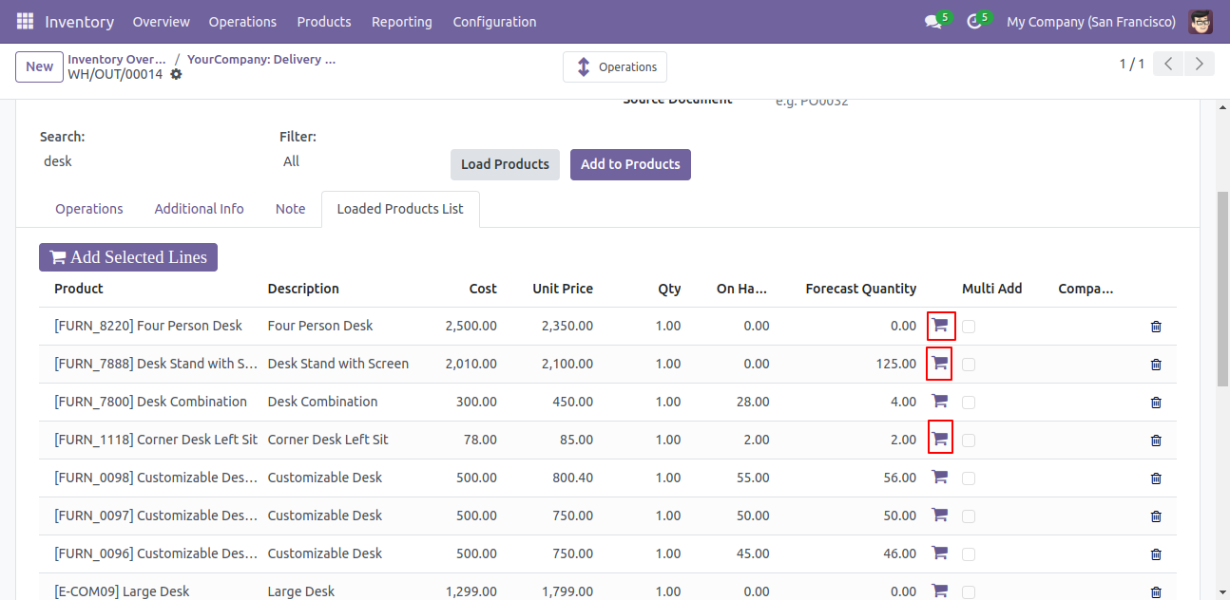This screenshot has height=600, width=1230.
Task: Open the Overview menu item
Action: tap(162, 21)
